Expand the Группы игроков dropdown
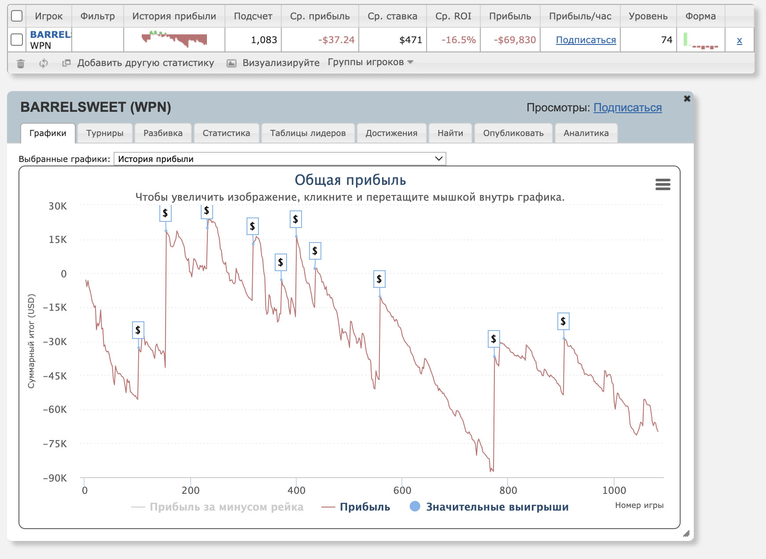Viewport: 766px width, 559px height. pos(370,62)
